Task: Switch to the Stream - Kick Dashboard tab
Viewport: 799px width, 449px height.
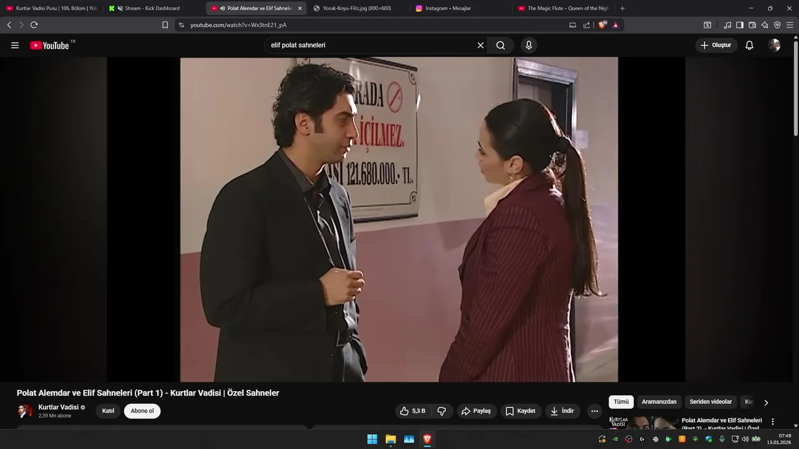Action: pos(154,8)
